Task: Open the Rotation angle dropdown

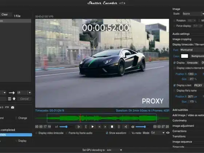Action: pyautogui.click(x=192, y=20)
